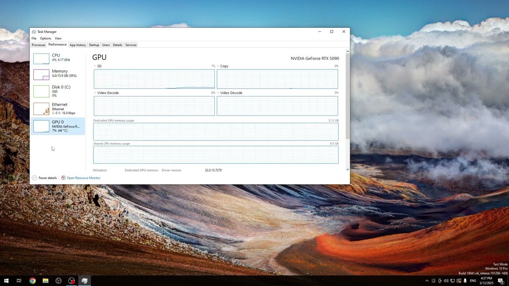Screen dimensions: 509x286
Task: Switch to the Services tab
Action: point(131,45)
